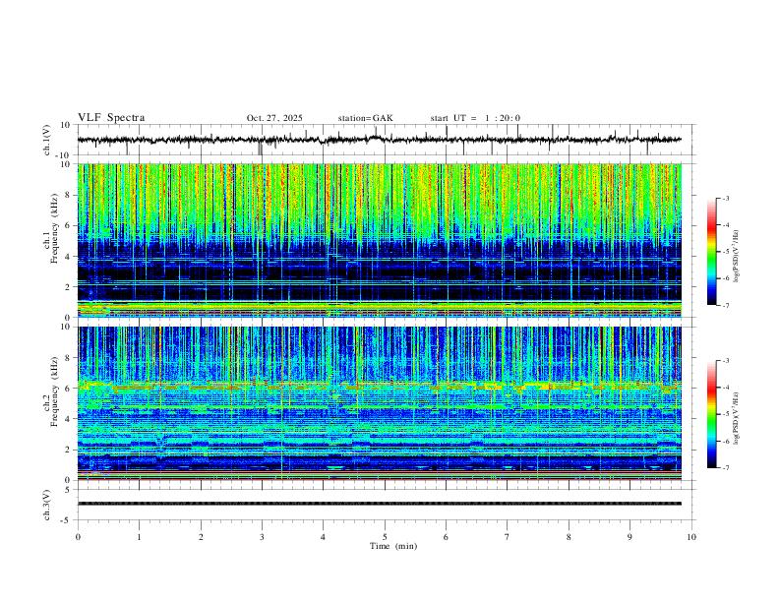Select the "start UT = 1 :20: 0" text
Image resolution: width=779 pixels, height=602 pixels.
pyautogui.click(x=475, y=118)
